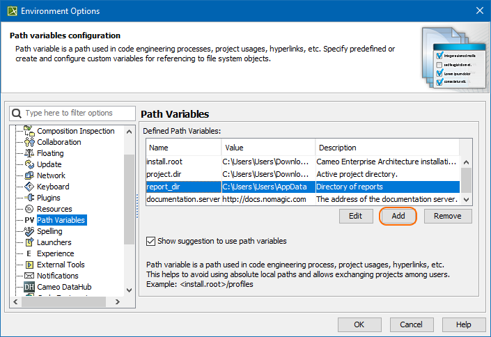Click the Composition Inspection tree icon
This screenshot has height=337, width=491.
29,131
